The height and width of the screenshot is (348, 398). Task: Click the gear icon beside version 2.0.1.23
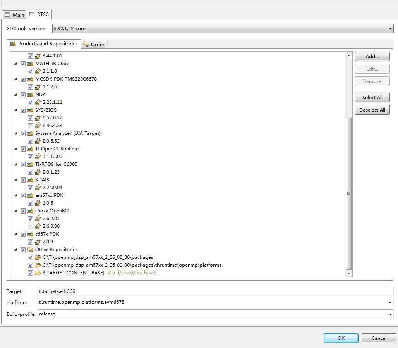pos(38,172)
